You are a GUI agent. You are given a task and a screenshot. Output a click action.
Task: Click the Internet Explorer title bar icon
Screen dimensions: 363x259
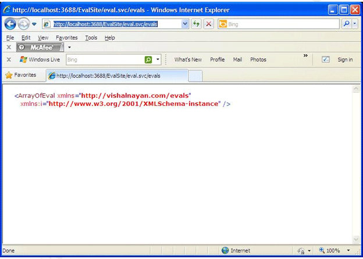(7, 10)
